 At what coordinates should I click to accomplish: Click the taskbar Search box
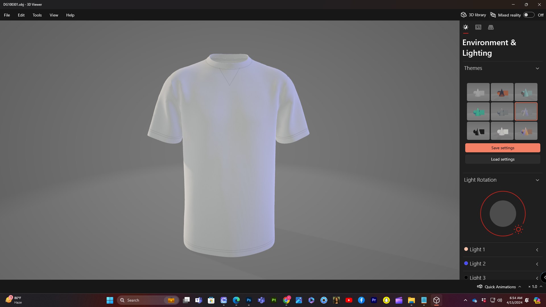[148, 300]
